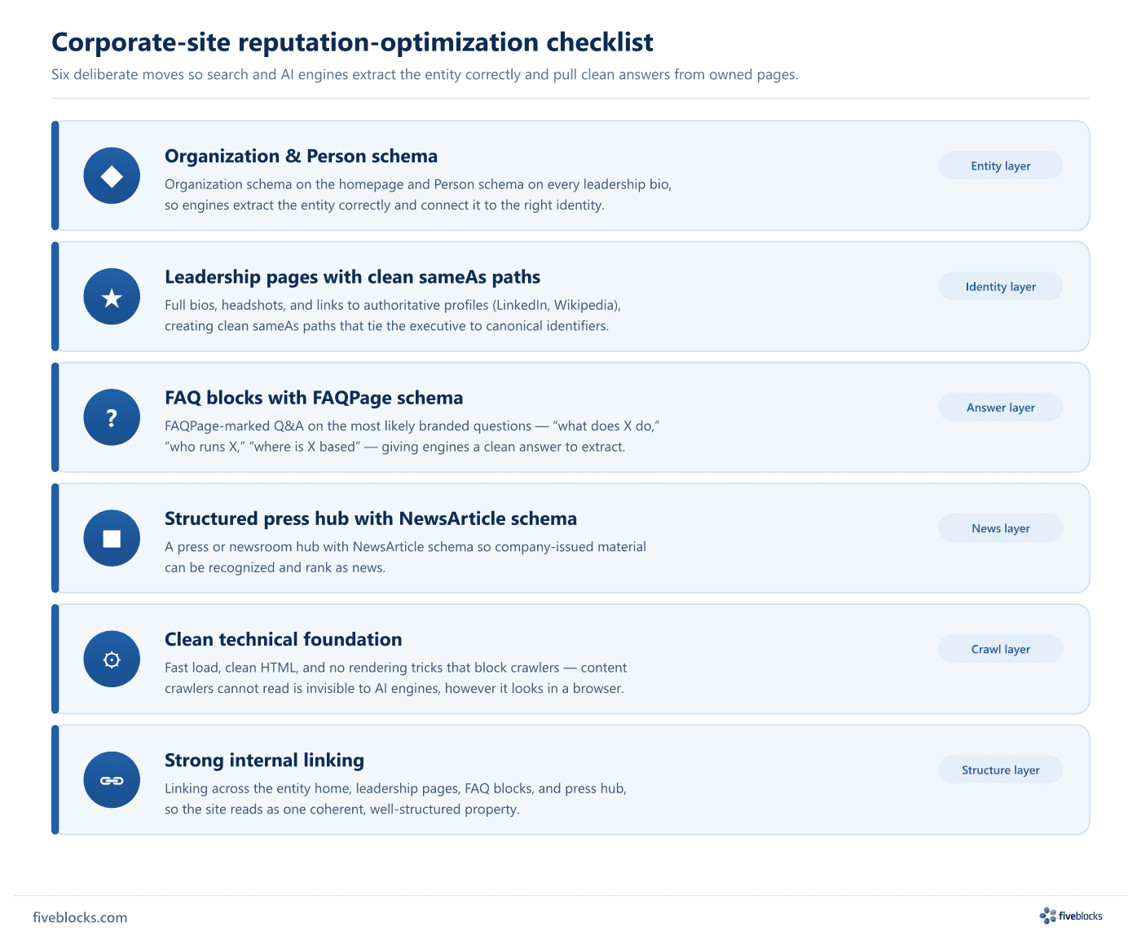Click the chain link icon for Strong internal linking
The height and width of the screenshot is (944, 1141).
click(x=112, y=780)
